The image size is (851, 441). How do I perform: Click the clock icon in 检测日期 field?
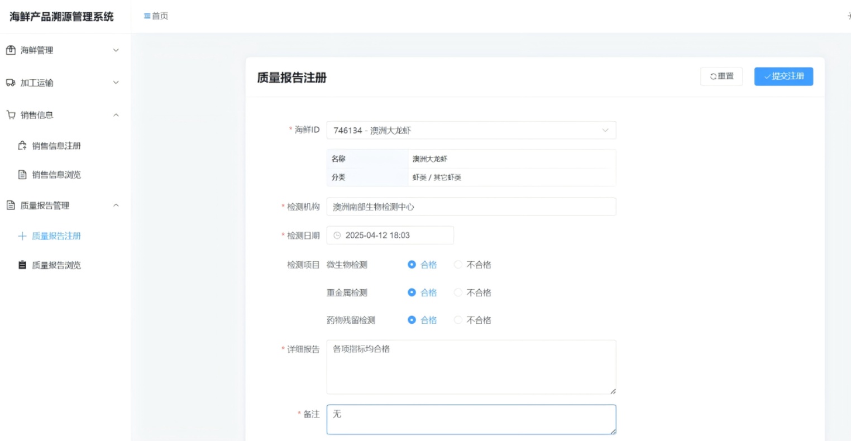(337, 236)
